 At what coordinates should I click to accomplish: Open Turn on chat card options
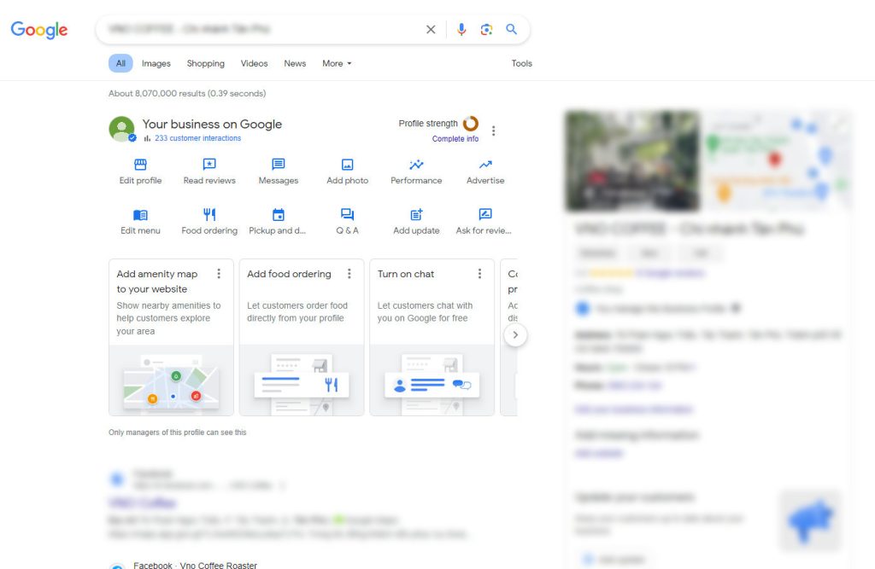(x=479, y=274)
